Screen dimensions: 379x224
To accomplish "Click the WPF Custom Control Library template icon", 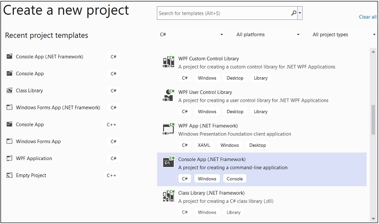I will (168, 62).
